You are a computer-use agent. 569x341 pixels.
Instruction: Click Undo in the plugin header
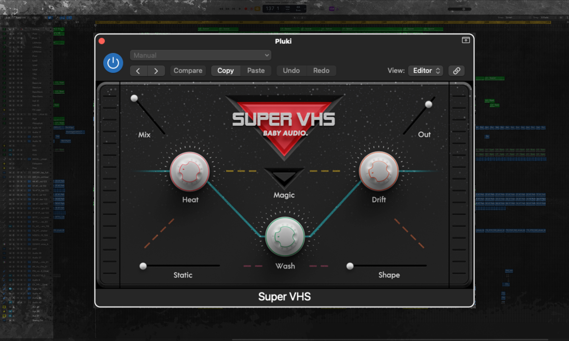291,71
